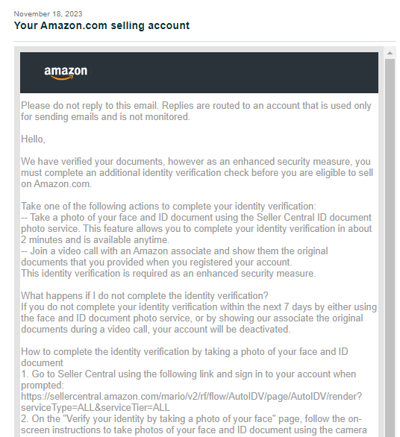This screenshot has height=437, width=400.
Task: Click the 'Hello,' greeting line
Action: pos(33,139)
